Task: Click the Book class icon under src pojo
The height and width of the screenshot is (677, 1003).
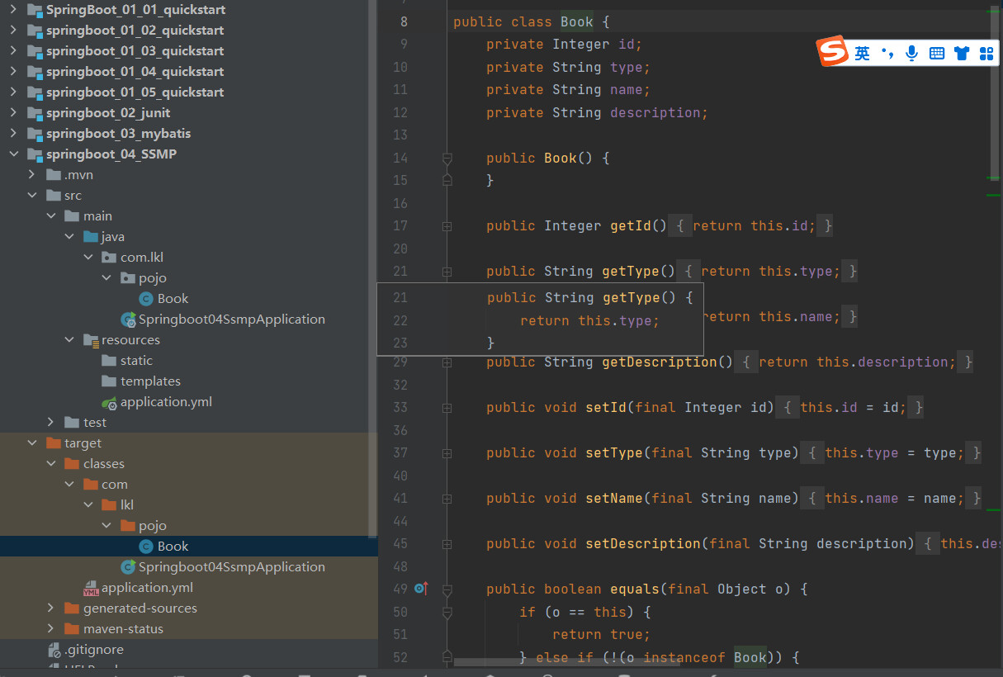Action: tap(146, 299)
